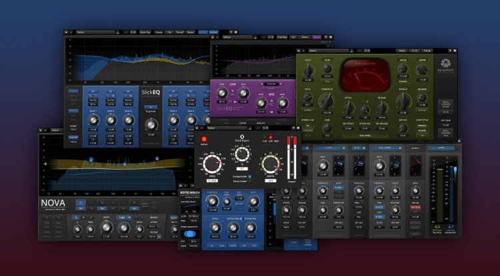Toggle the Compensate switch in DeEdger
This screenshot has width=500, height=276.
coord(250,176)
